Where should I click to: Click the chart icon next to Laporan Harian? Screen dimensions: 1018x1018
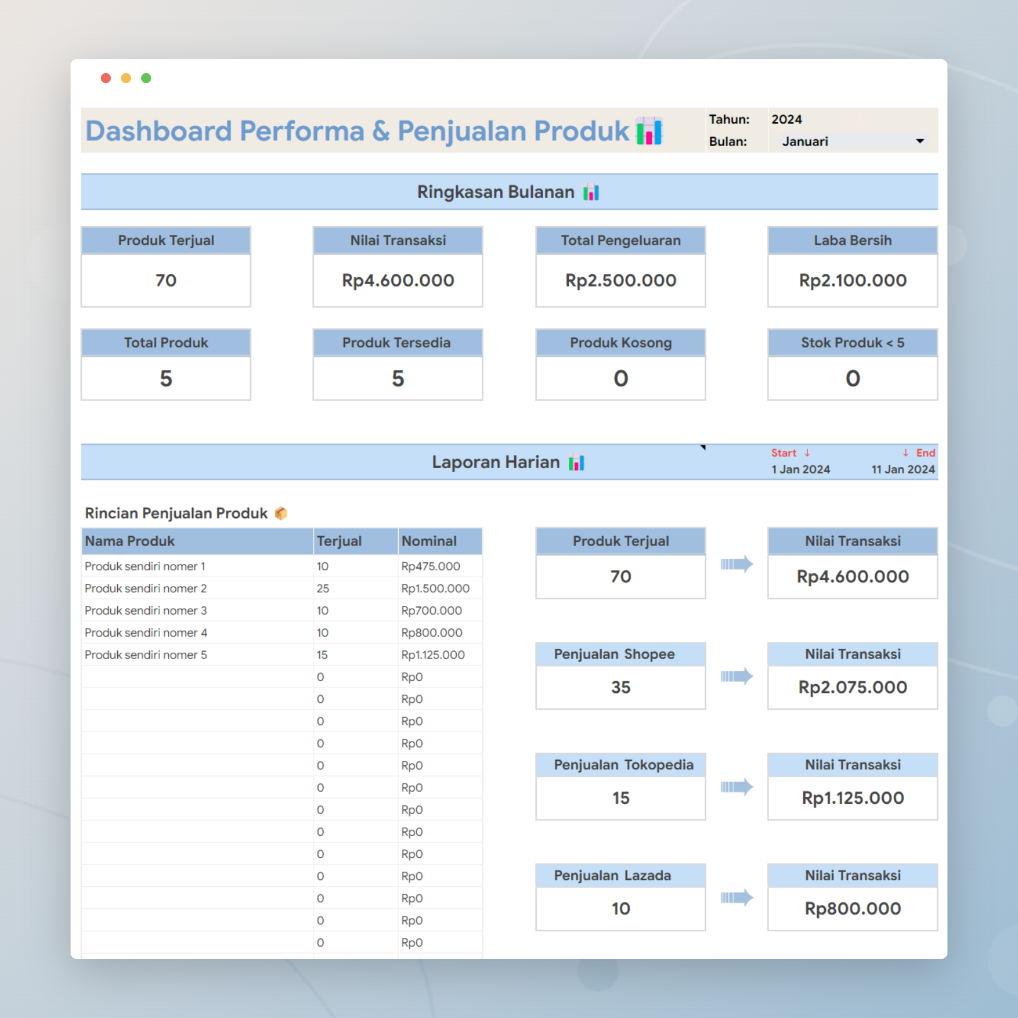(576, 462)
